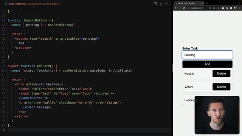Open the editor more actions menu
Screen dimensions: 242x136
tap(166, 4)
